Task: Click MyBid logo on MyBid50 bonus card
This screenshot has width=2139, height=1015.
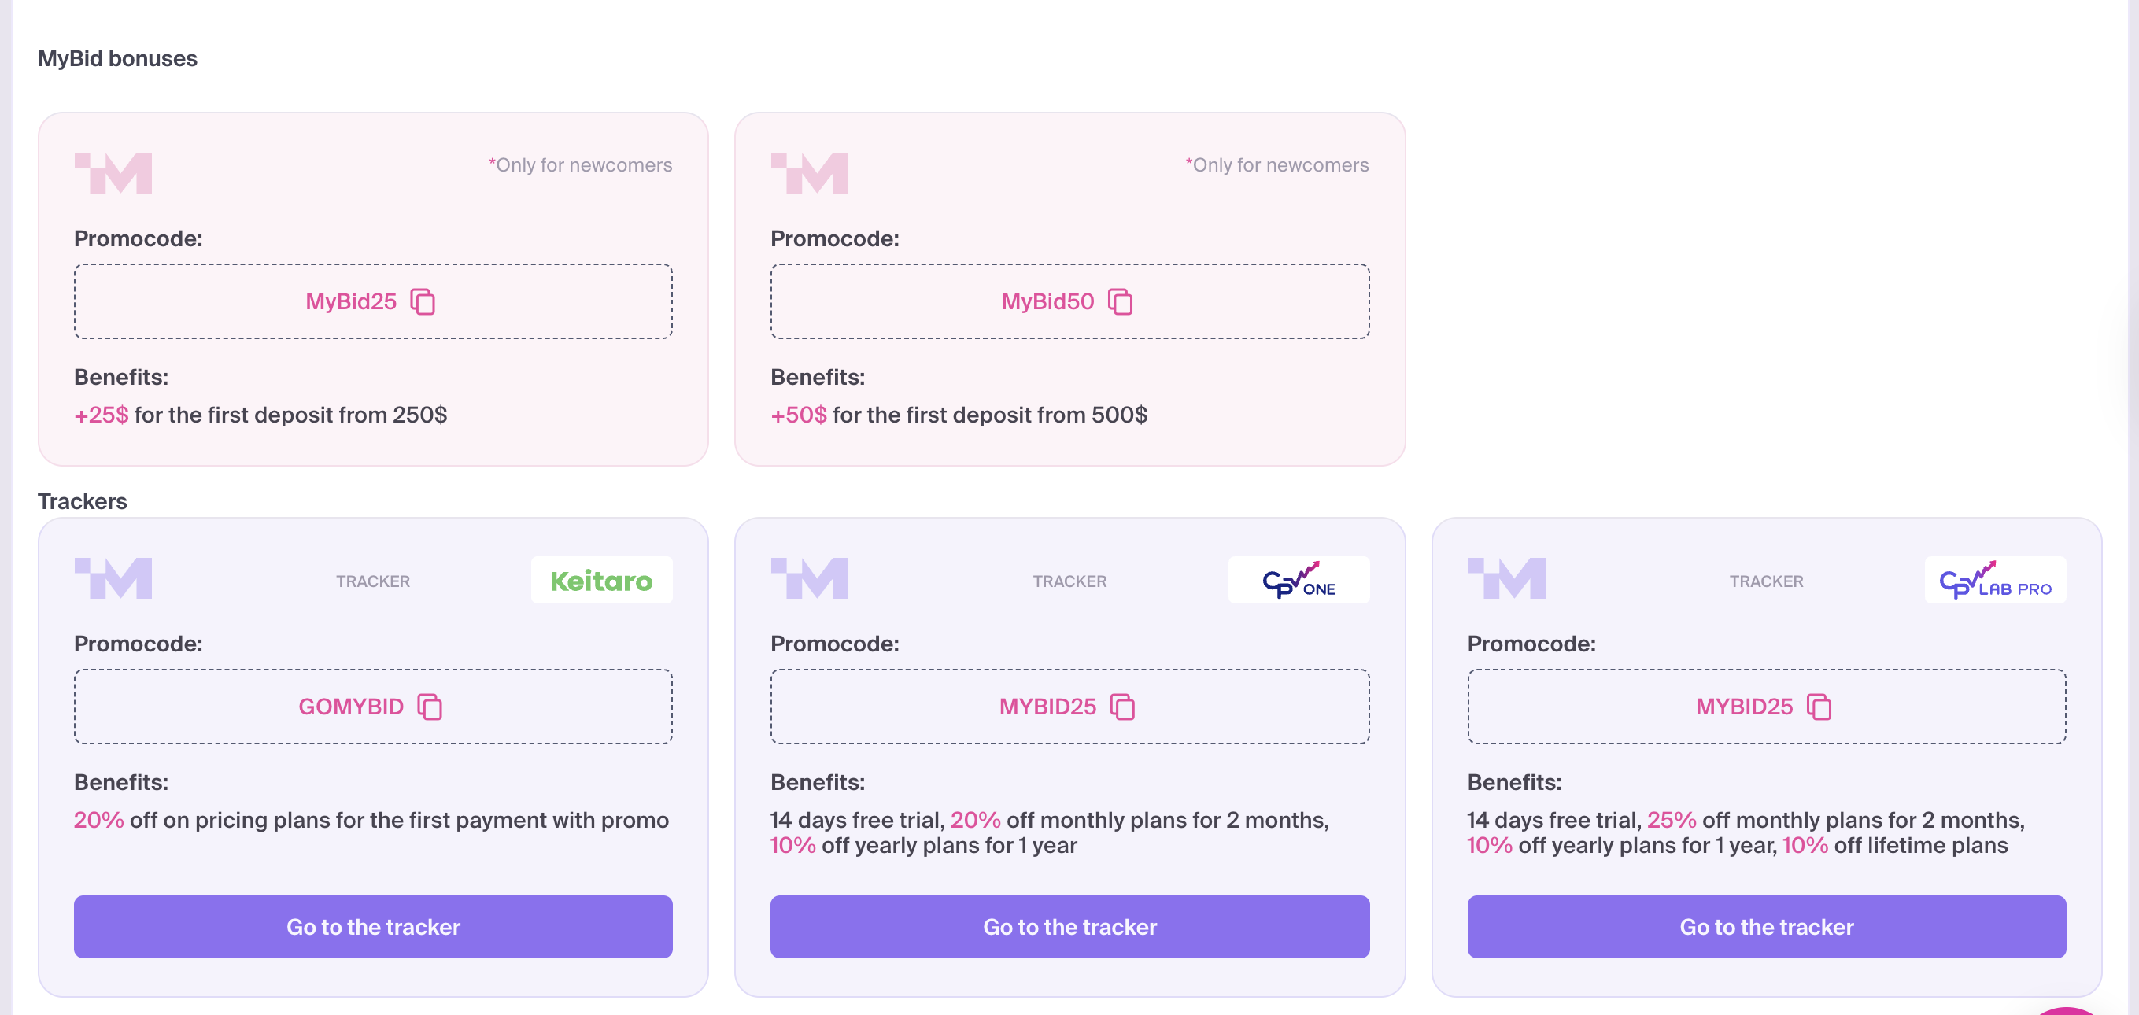Action: (x=810, y=172)
